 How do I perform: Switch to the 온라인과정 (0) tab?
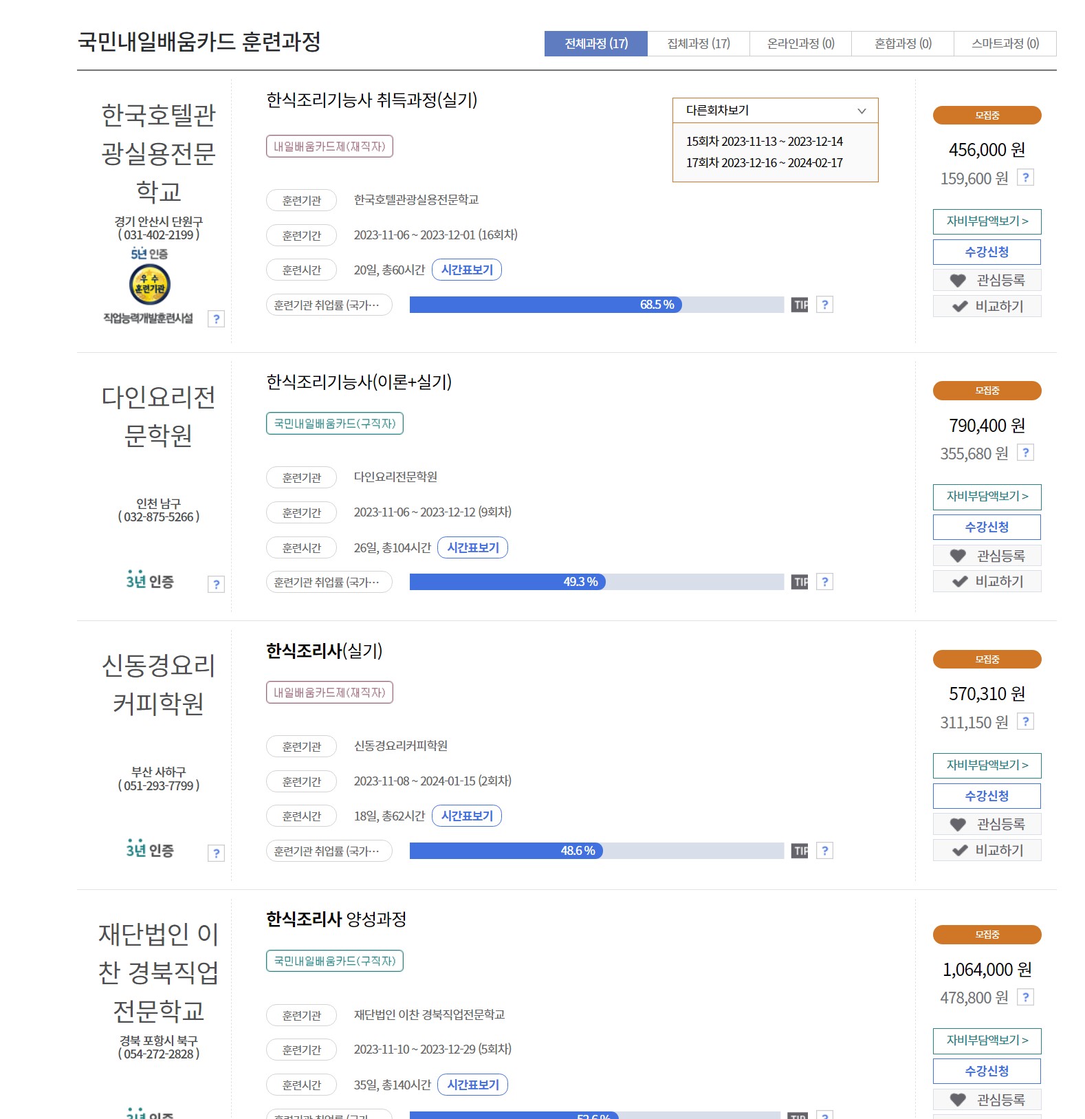pyautogui.click(x=800, y=43)
